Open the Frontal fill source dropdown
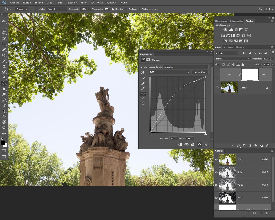The image size is (275, 220). pyautogui.click(x=21, y=9)
